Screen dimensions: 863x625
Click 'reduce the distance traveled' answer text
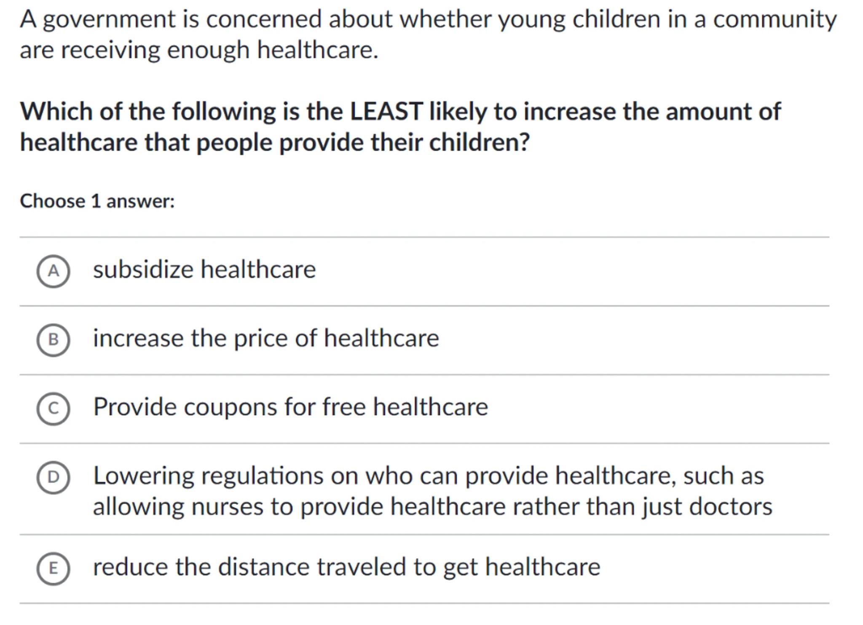(346, 567)
